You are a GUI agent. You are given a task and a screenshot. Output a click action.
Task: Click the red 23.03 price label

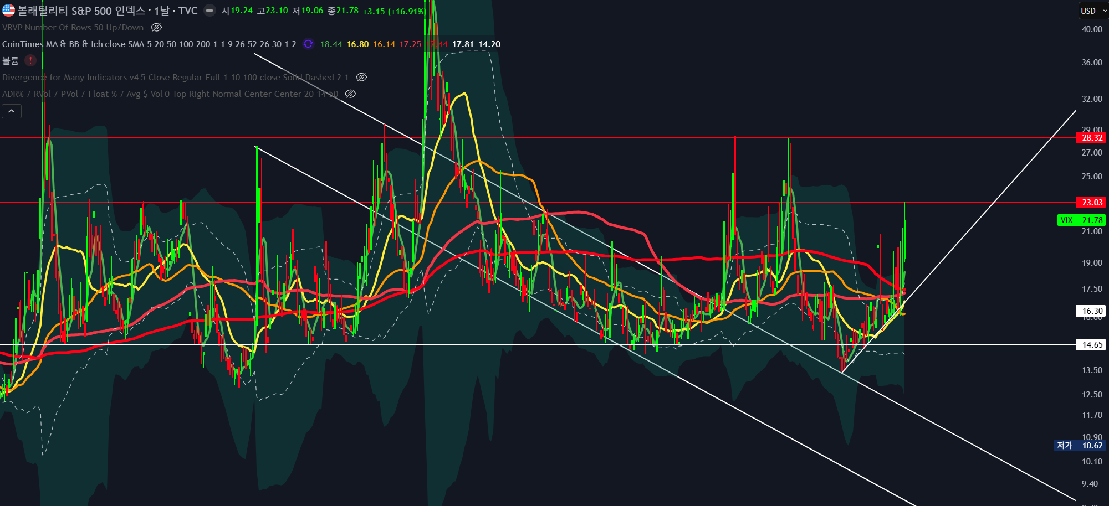coord(1091,203)
